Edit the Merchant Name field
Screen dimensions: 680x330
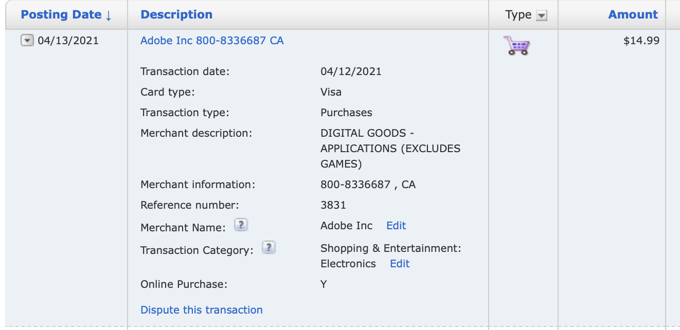[x=396, y=226]
